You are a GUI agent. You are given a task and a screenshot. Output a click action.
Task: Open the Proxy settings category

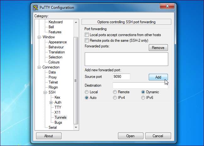point(53,77)
